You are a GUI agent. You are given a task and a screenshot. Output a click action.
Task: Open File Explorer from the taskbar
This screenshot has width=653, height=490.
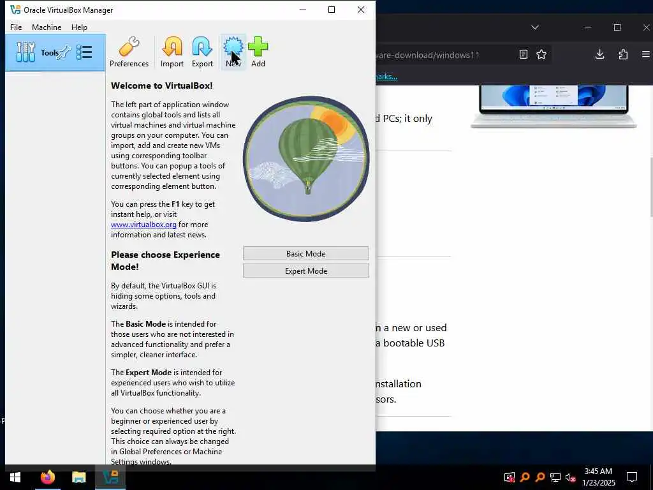pos(78,477)
